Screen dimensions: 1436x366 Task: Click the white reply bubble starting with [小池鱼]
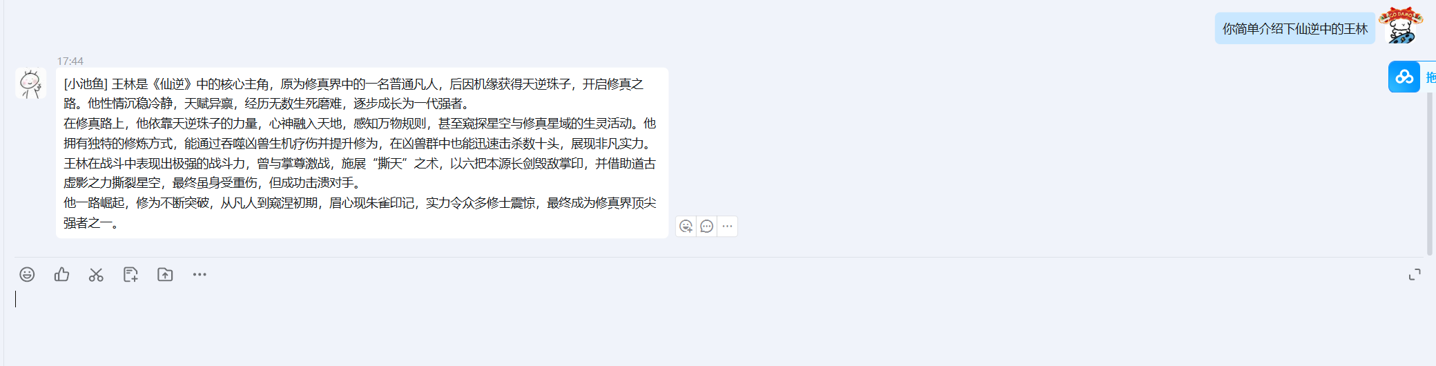click(362, 153)
